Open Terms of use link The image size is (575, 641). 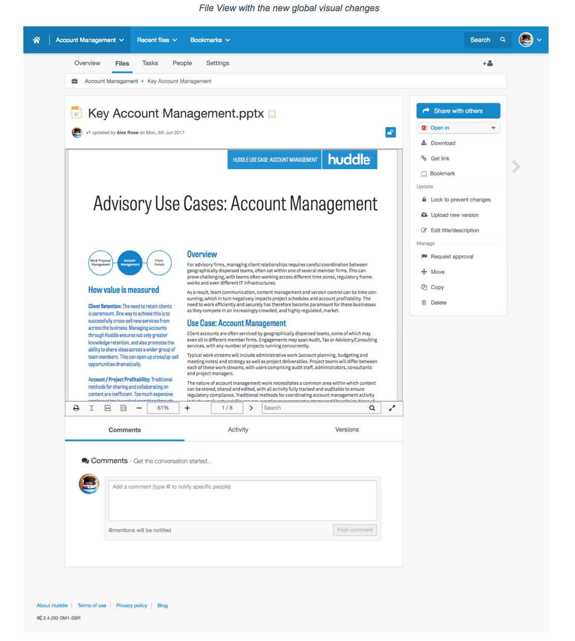click(92, 605)
